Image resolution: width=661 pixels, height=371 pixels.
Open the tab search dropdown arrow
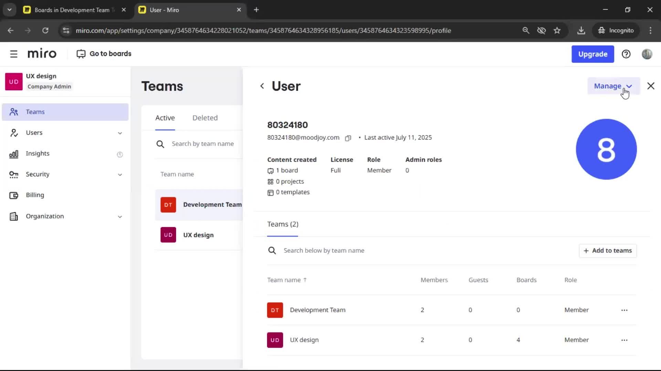click(x=9, y=10)
